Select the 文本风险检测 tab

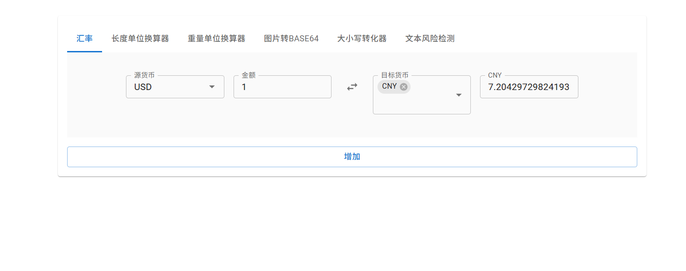coord(430,39)
